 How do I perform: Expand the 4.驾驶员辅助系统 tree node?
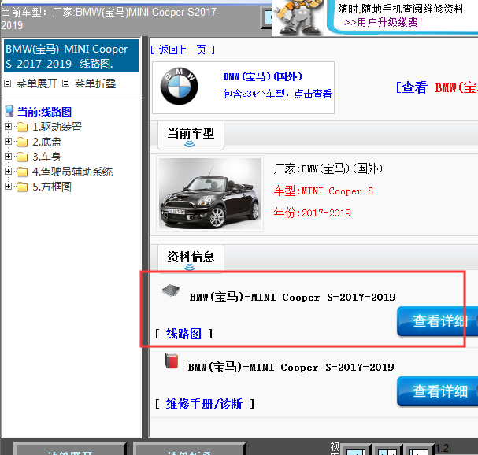pos(9,172)
